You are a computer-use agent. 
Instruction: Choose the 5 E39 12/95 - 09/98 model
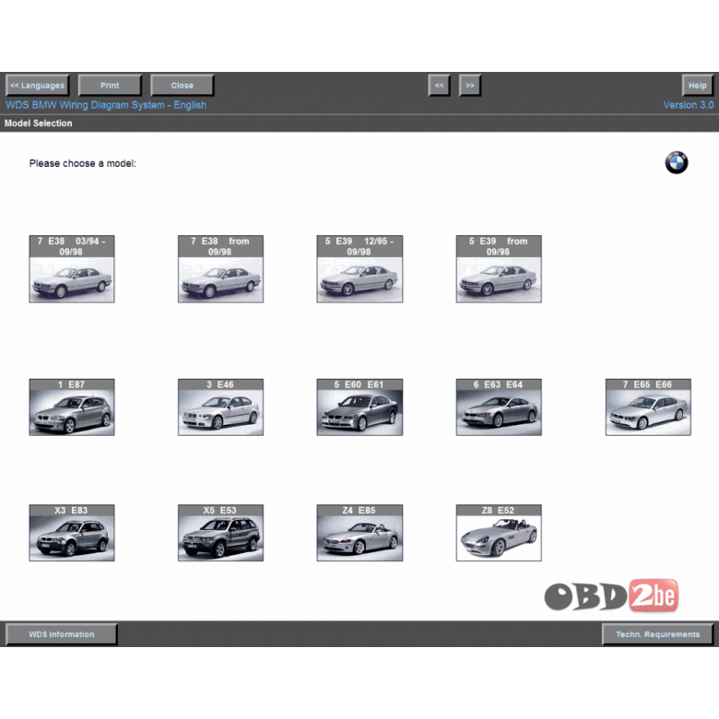[359, 269]
